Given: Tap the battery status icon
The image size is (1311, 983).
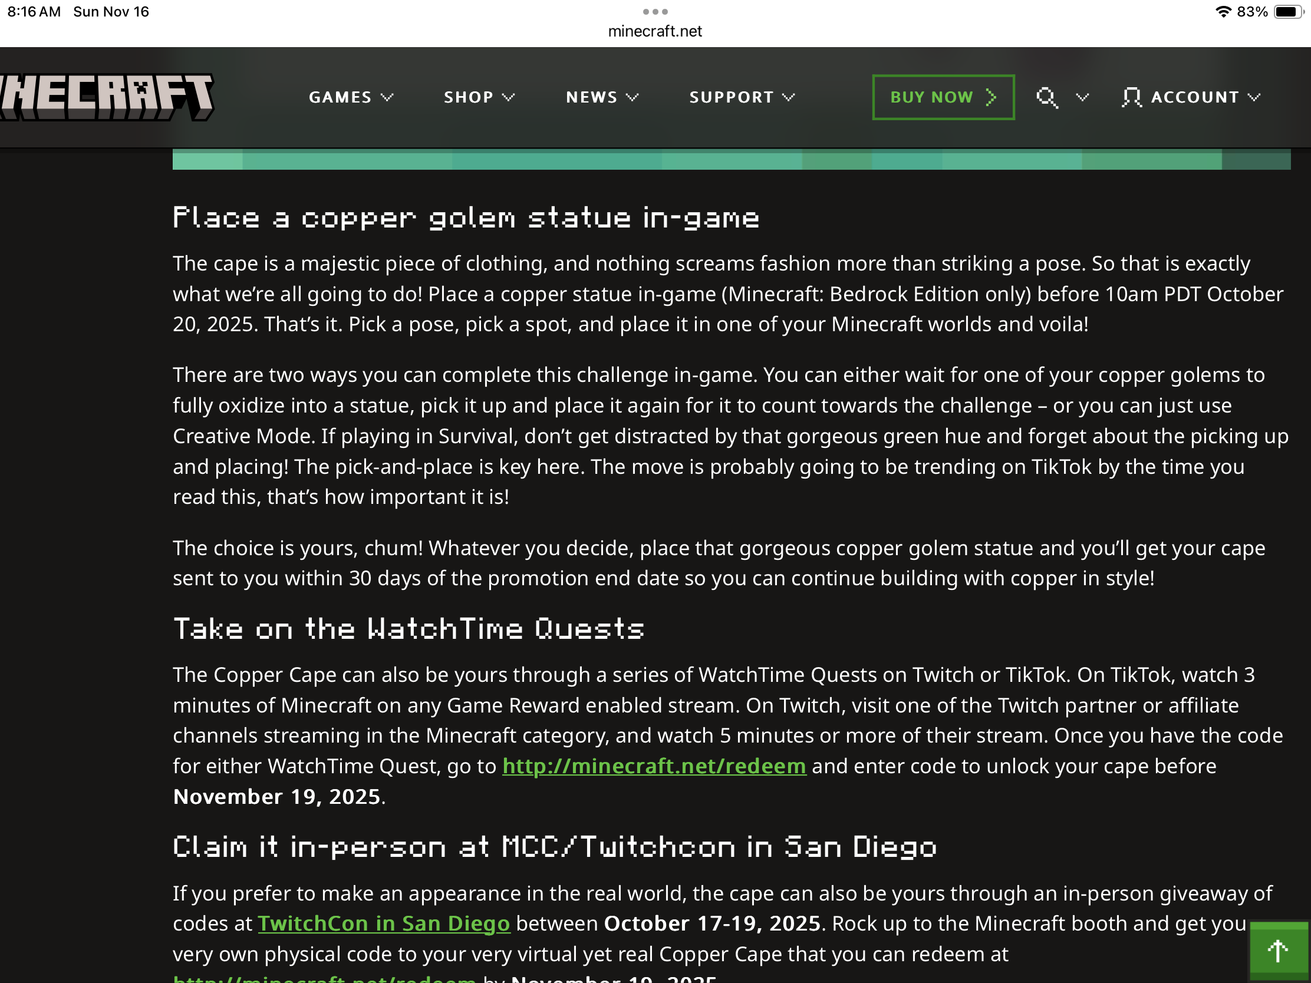Looking at the screenshot, I should pyautogui.click(x=1289, y=12).
